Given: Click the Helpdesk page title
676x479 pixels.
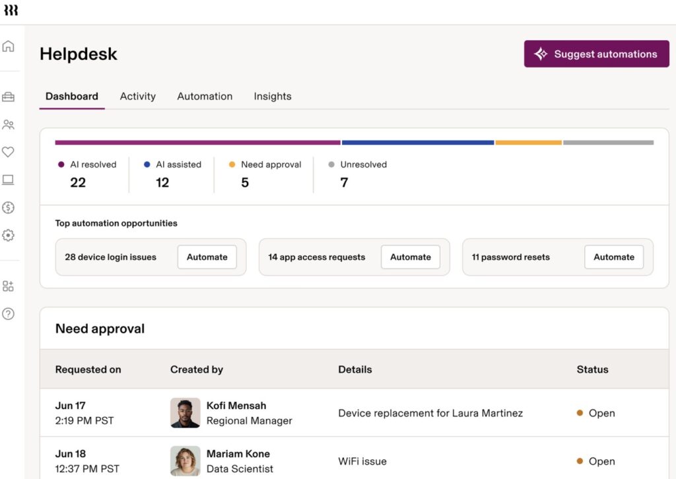Looking at the screenshot, I should [79, 54].
